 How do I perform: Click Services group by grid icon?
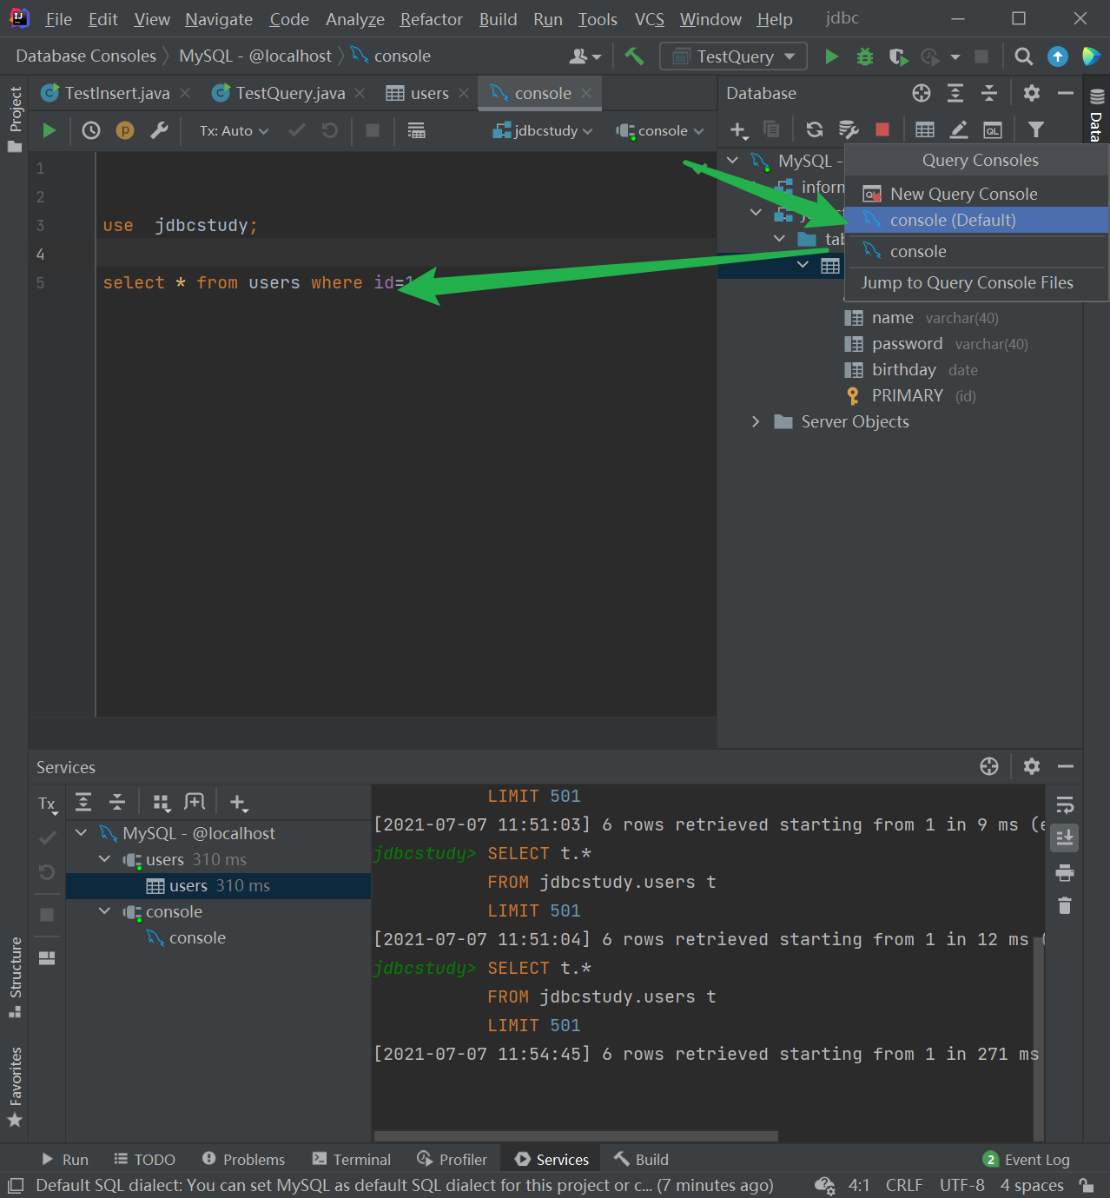162,802
